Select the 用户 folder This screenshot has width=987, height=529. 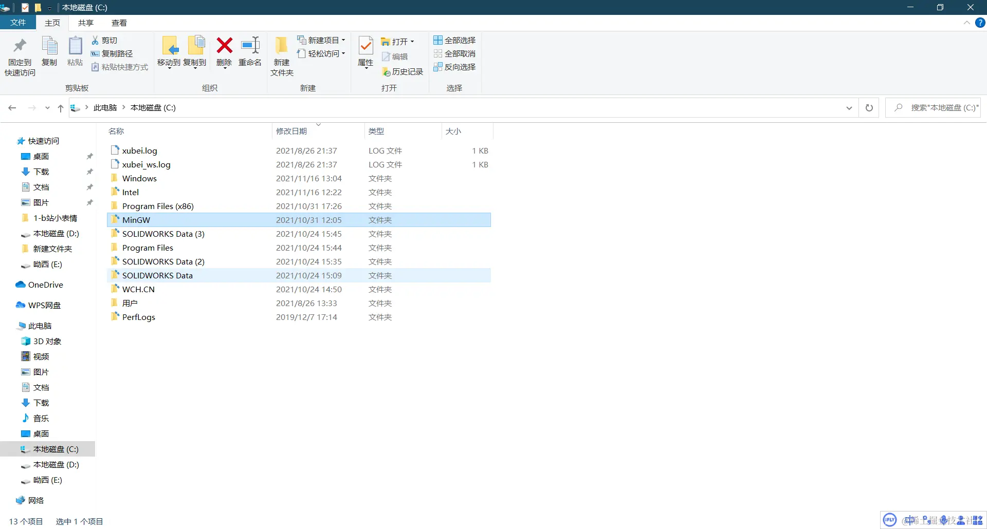tap(299, 303)
